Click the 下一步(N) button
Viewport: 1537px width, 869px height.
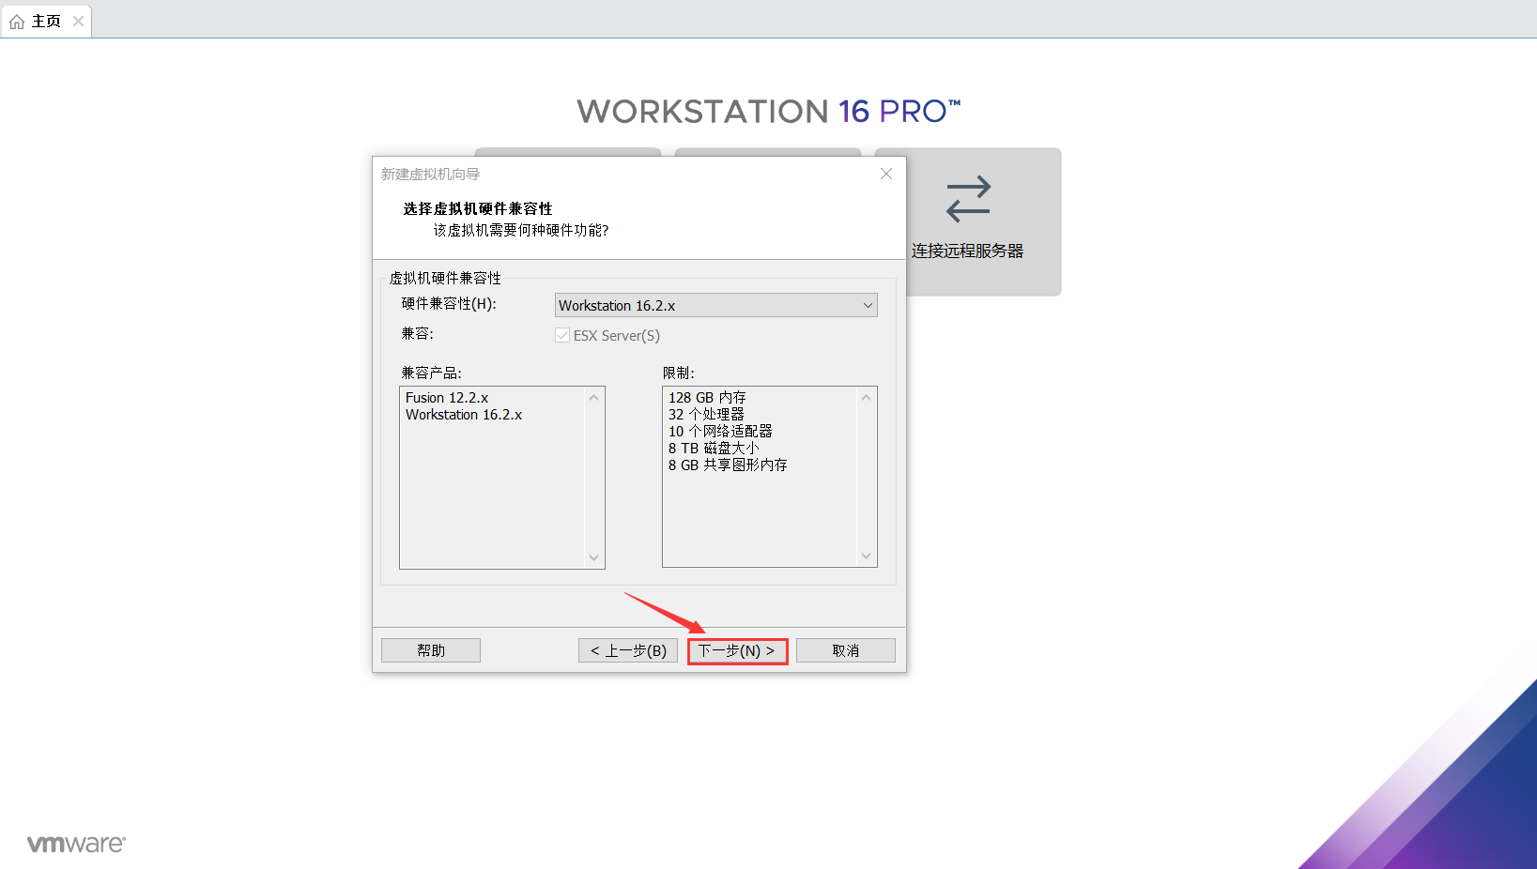coord(736,649)
